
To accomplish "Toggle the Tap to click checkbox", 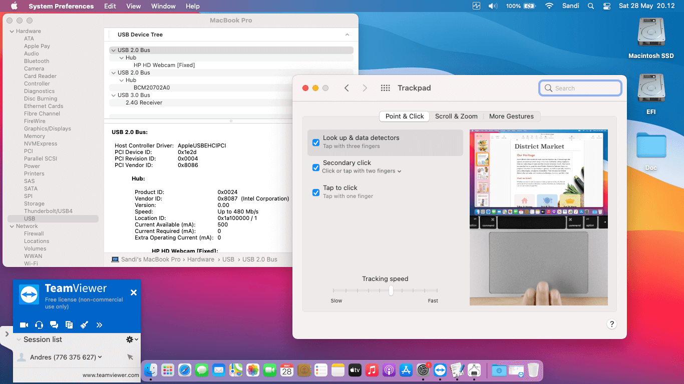I will point(316,192).
